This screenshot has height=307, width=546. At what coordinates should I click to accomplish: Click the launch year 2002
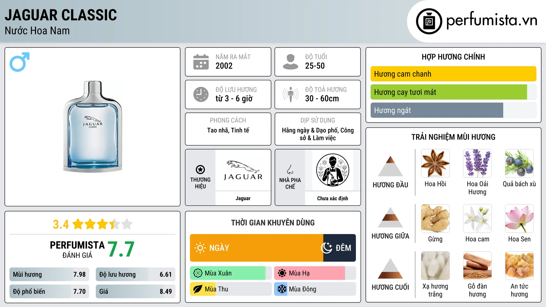pyautogui.click(x=224, y=66)
